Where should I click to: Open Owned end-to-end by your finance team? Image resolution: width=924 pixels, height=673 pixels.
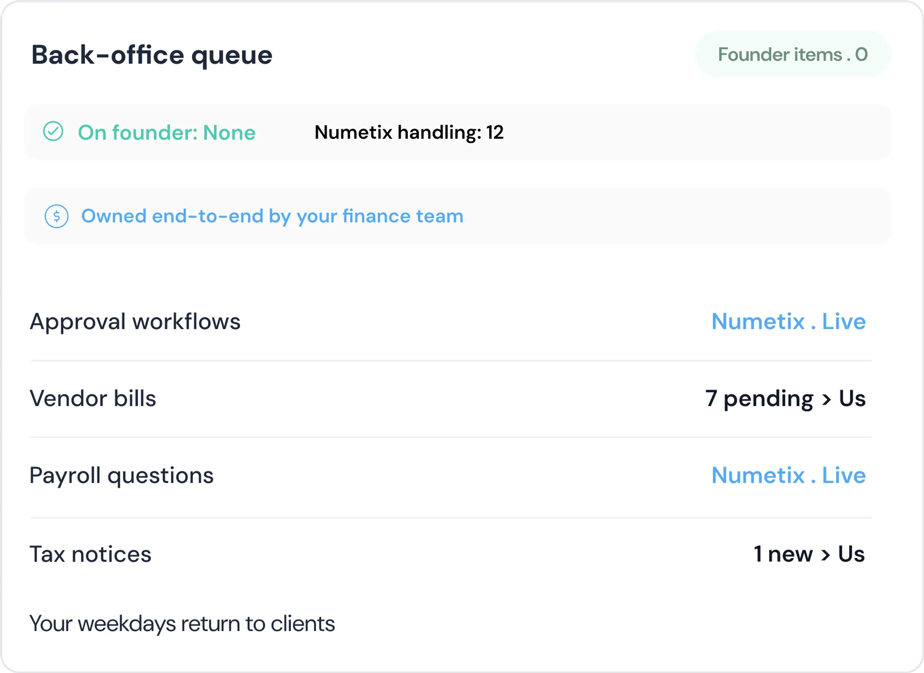point(272,216)
